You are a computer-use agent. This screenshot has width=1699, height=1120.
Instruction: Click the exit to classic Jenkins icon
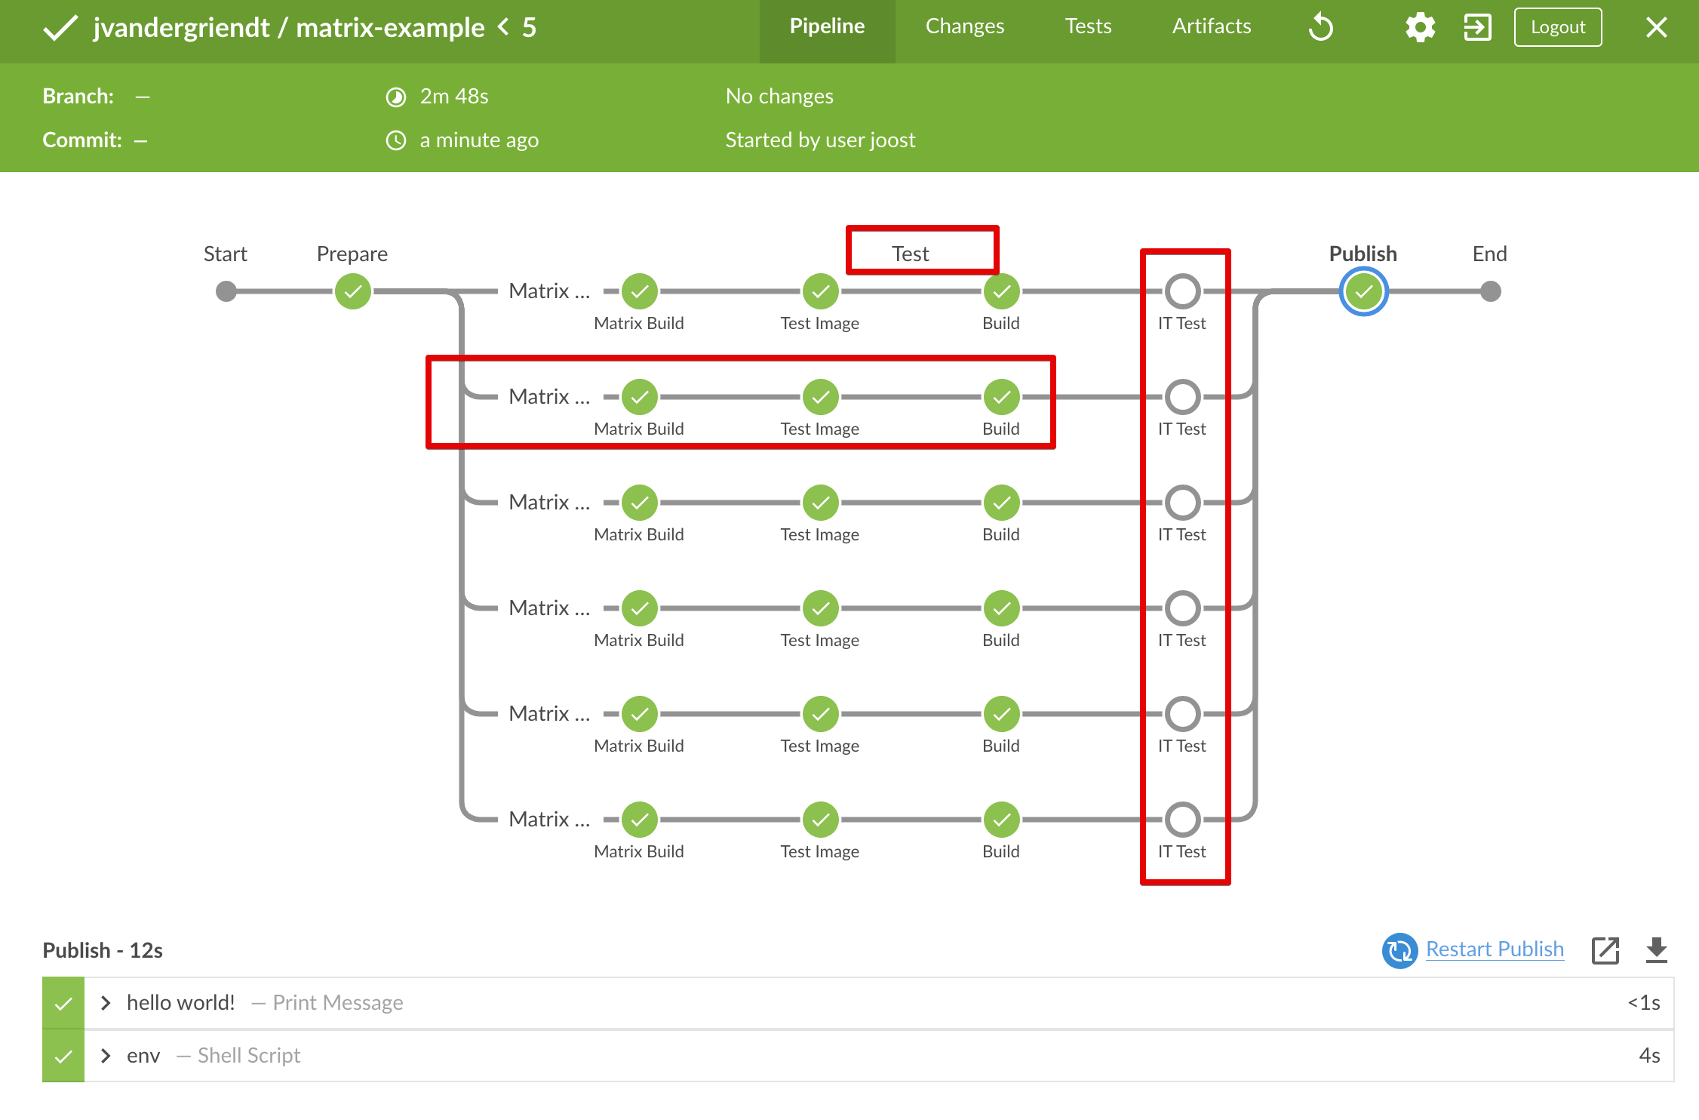[1477, 27]
